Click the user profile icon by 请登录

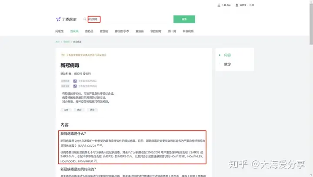tap(237, 5)
